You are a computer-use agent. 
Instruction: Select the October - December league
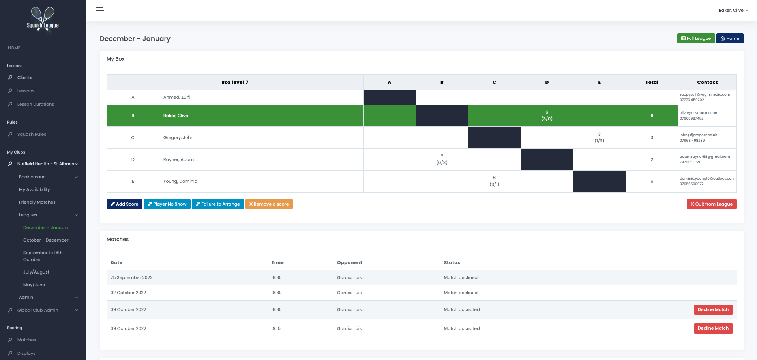click(46, 240)
